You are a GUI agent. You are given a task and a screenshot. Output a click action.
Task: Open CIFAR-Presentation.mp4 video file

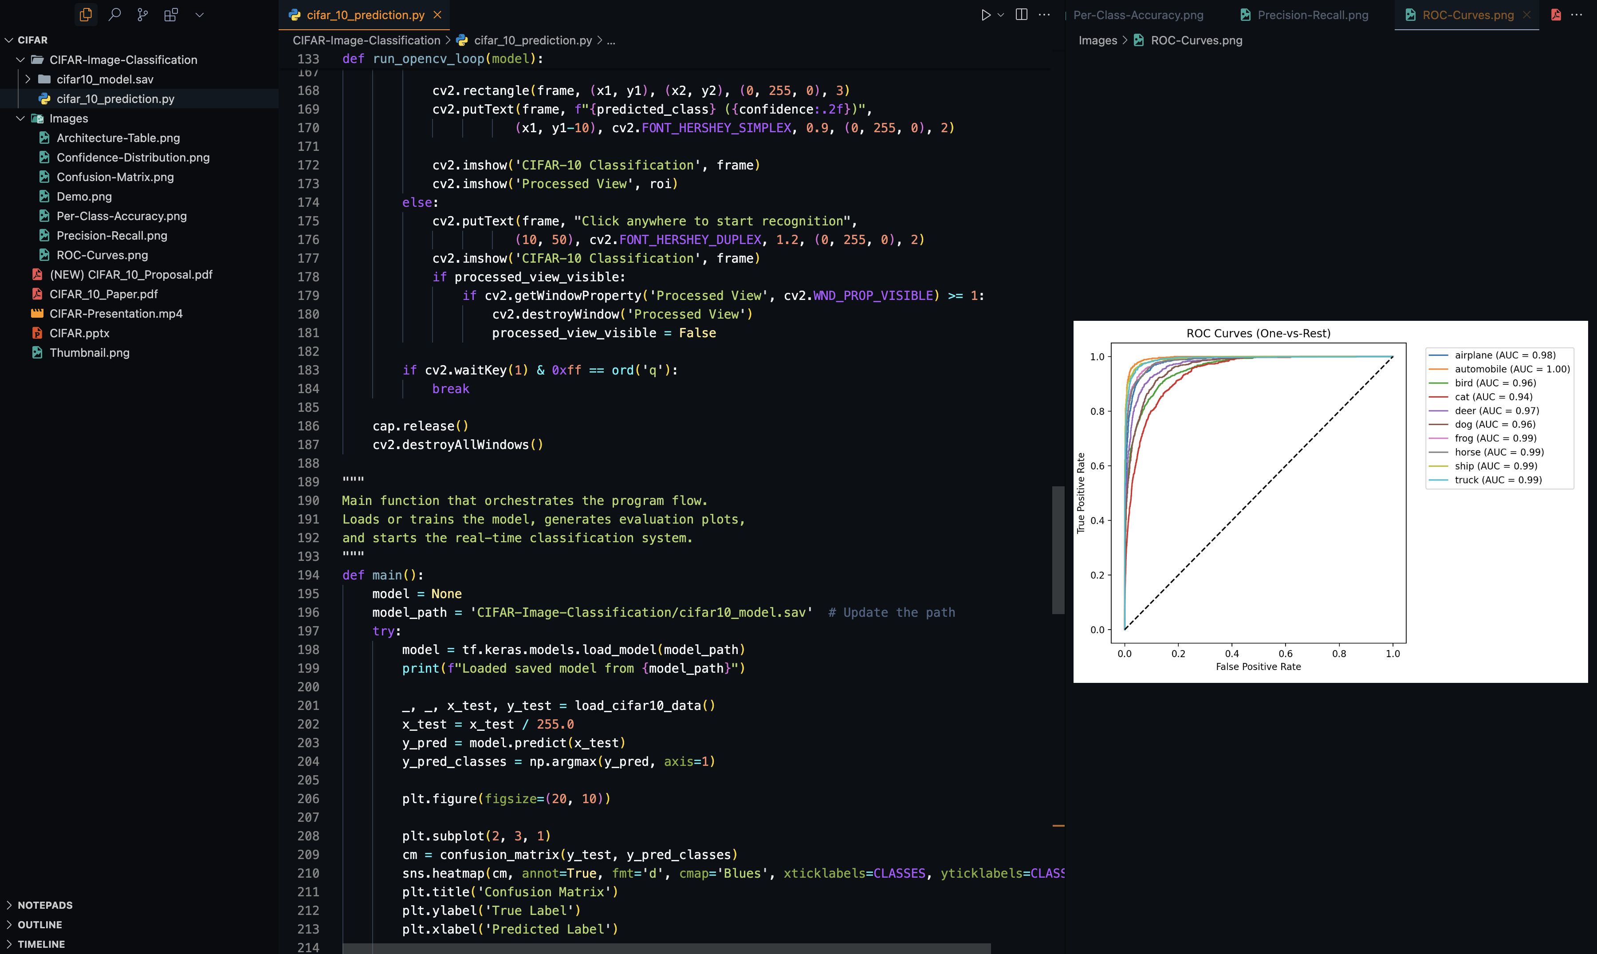pos(116,313)
